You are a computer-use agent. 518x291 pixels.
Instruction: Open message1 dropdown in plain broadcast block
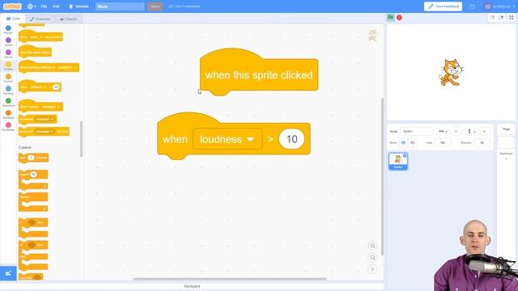45,119
